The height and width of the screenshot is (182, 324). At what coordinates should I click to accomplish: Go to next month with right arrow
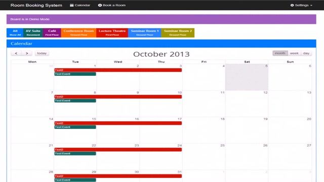27,53
